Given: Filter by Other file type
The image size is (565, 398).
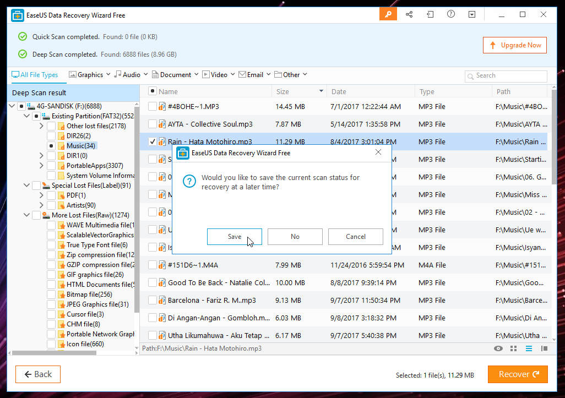Looking at the screenshot, I should (x=287, y=74).
